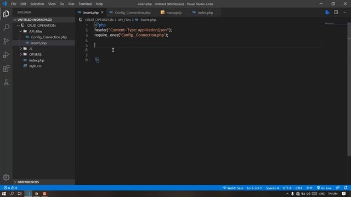Open the Selection menu
Viewport: 351px width, 197px height.
coord(37,4)
